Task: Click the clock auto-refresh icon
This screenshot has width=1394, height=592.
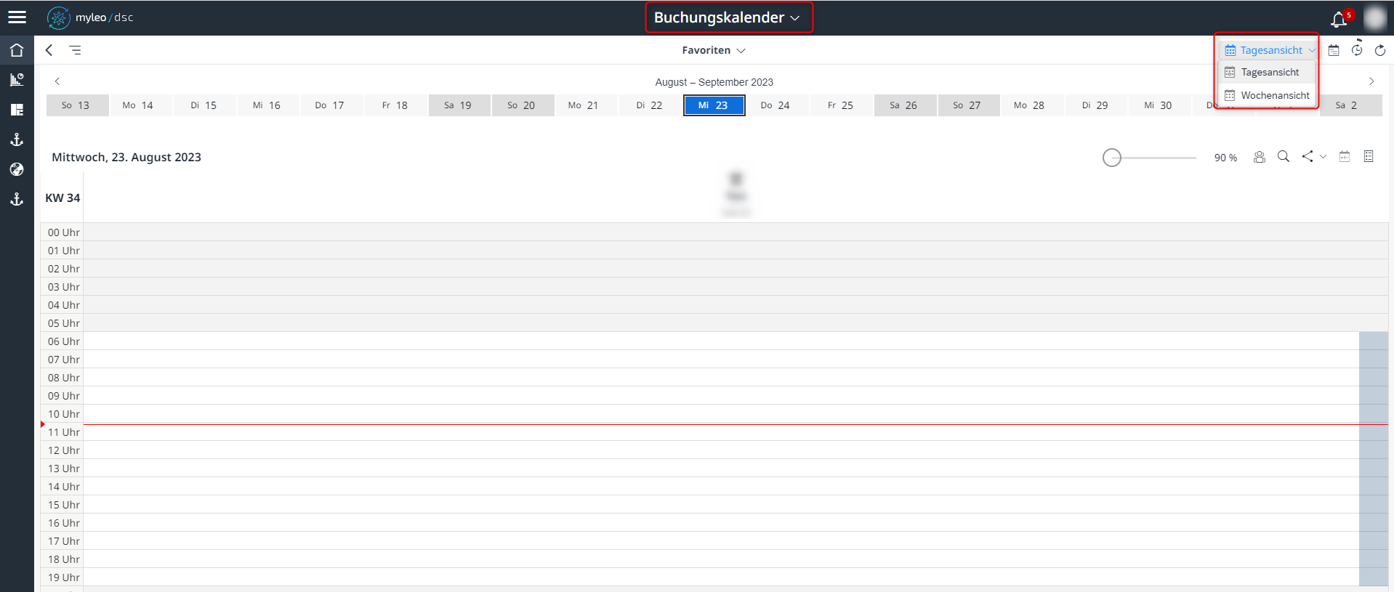Action: pyautogui.click(x=1357, y=49)
